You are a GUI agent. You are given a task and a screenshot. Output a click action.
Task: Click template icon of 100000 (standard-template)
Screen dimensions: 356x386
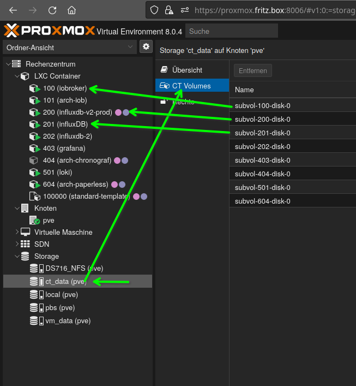click(35, 196)
